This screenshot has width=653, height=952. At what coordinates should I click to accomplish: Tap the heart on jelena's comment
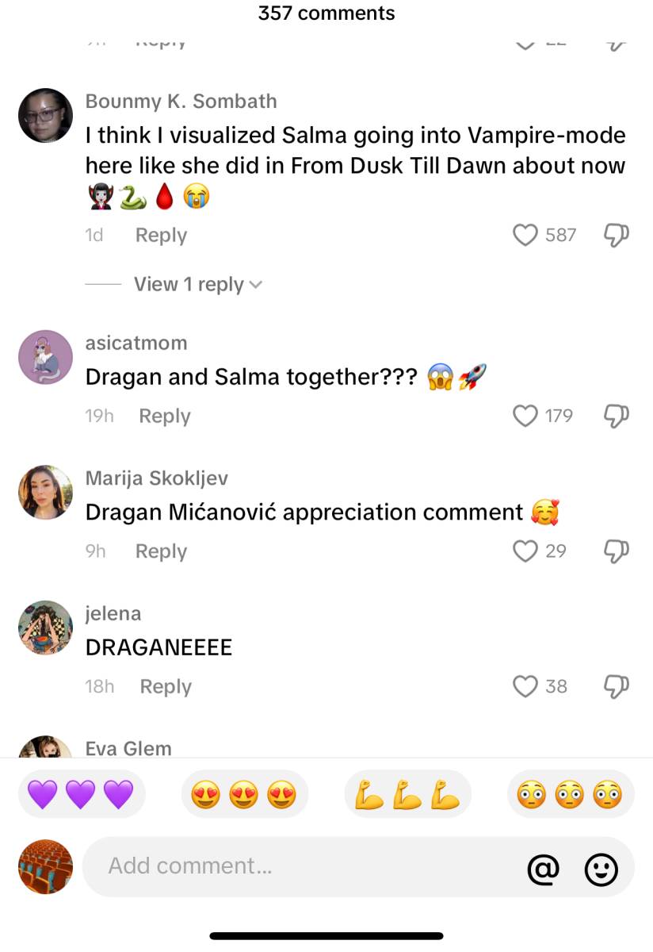[x=525, y=686]
